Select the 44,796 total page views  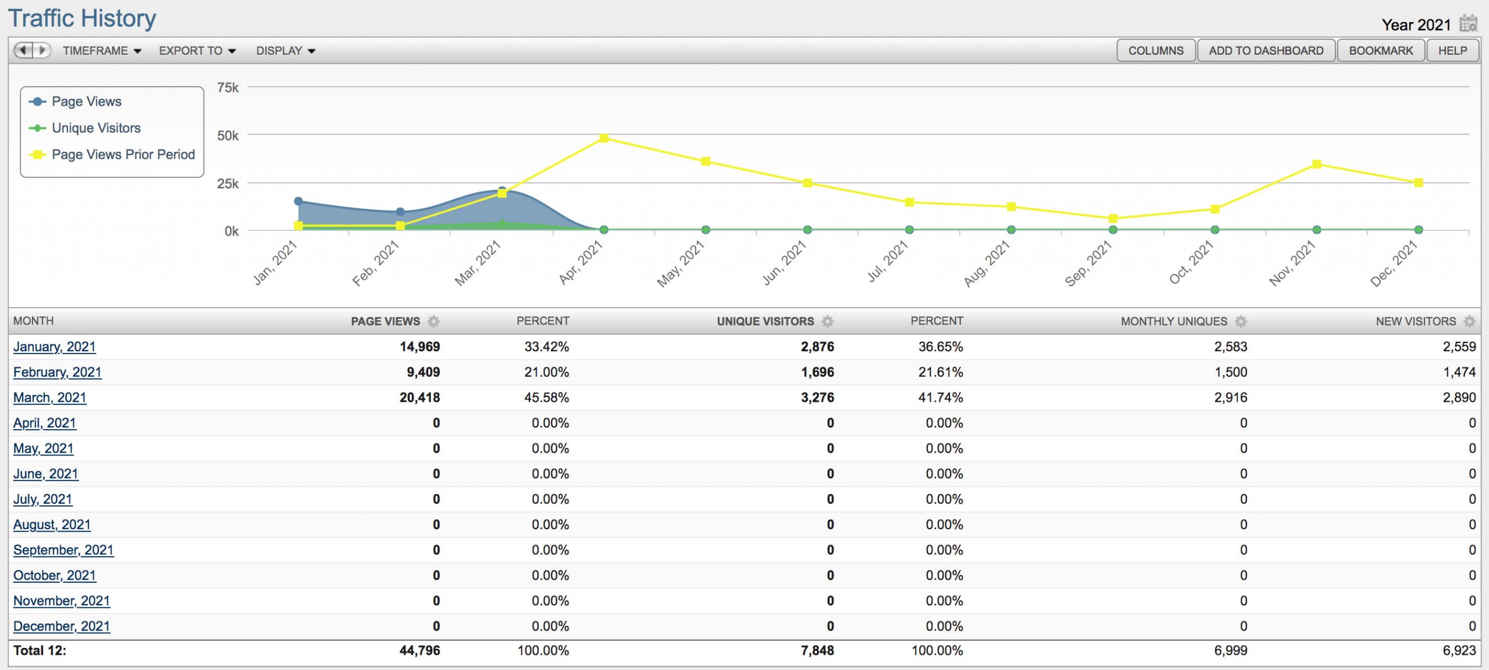point(419,650)
